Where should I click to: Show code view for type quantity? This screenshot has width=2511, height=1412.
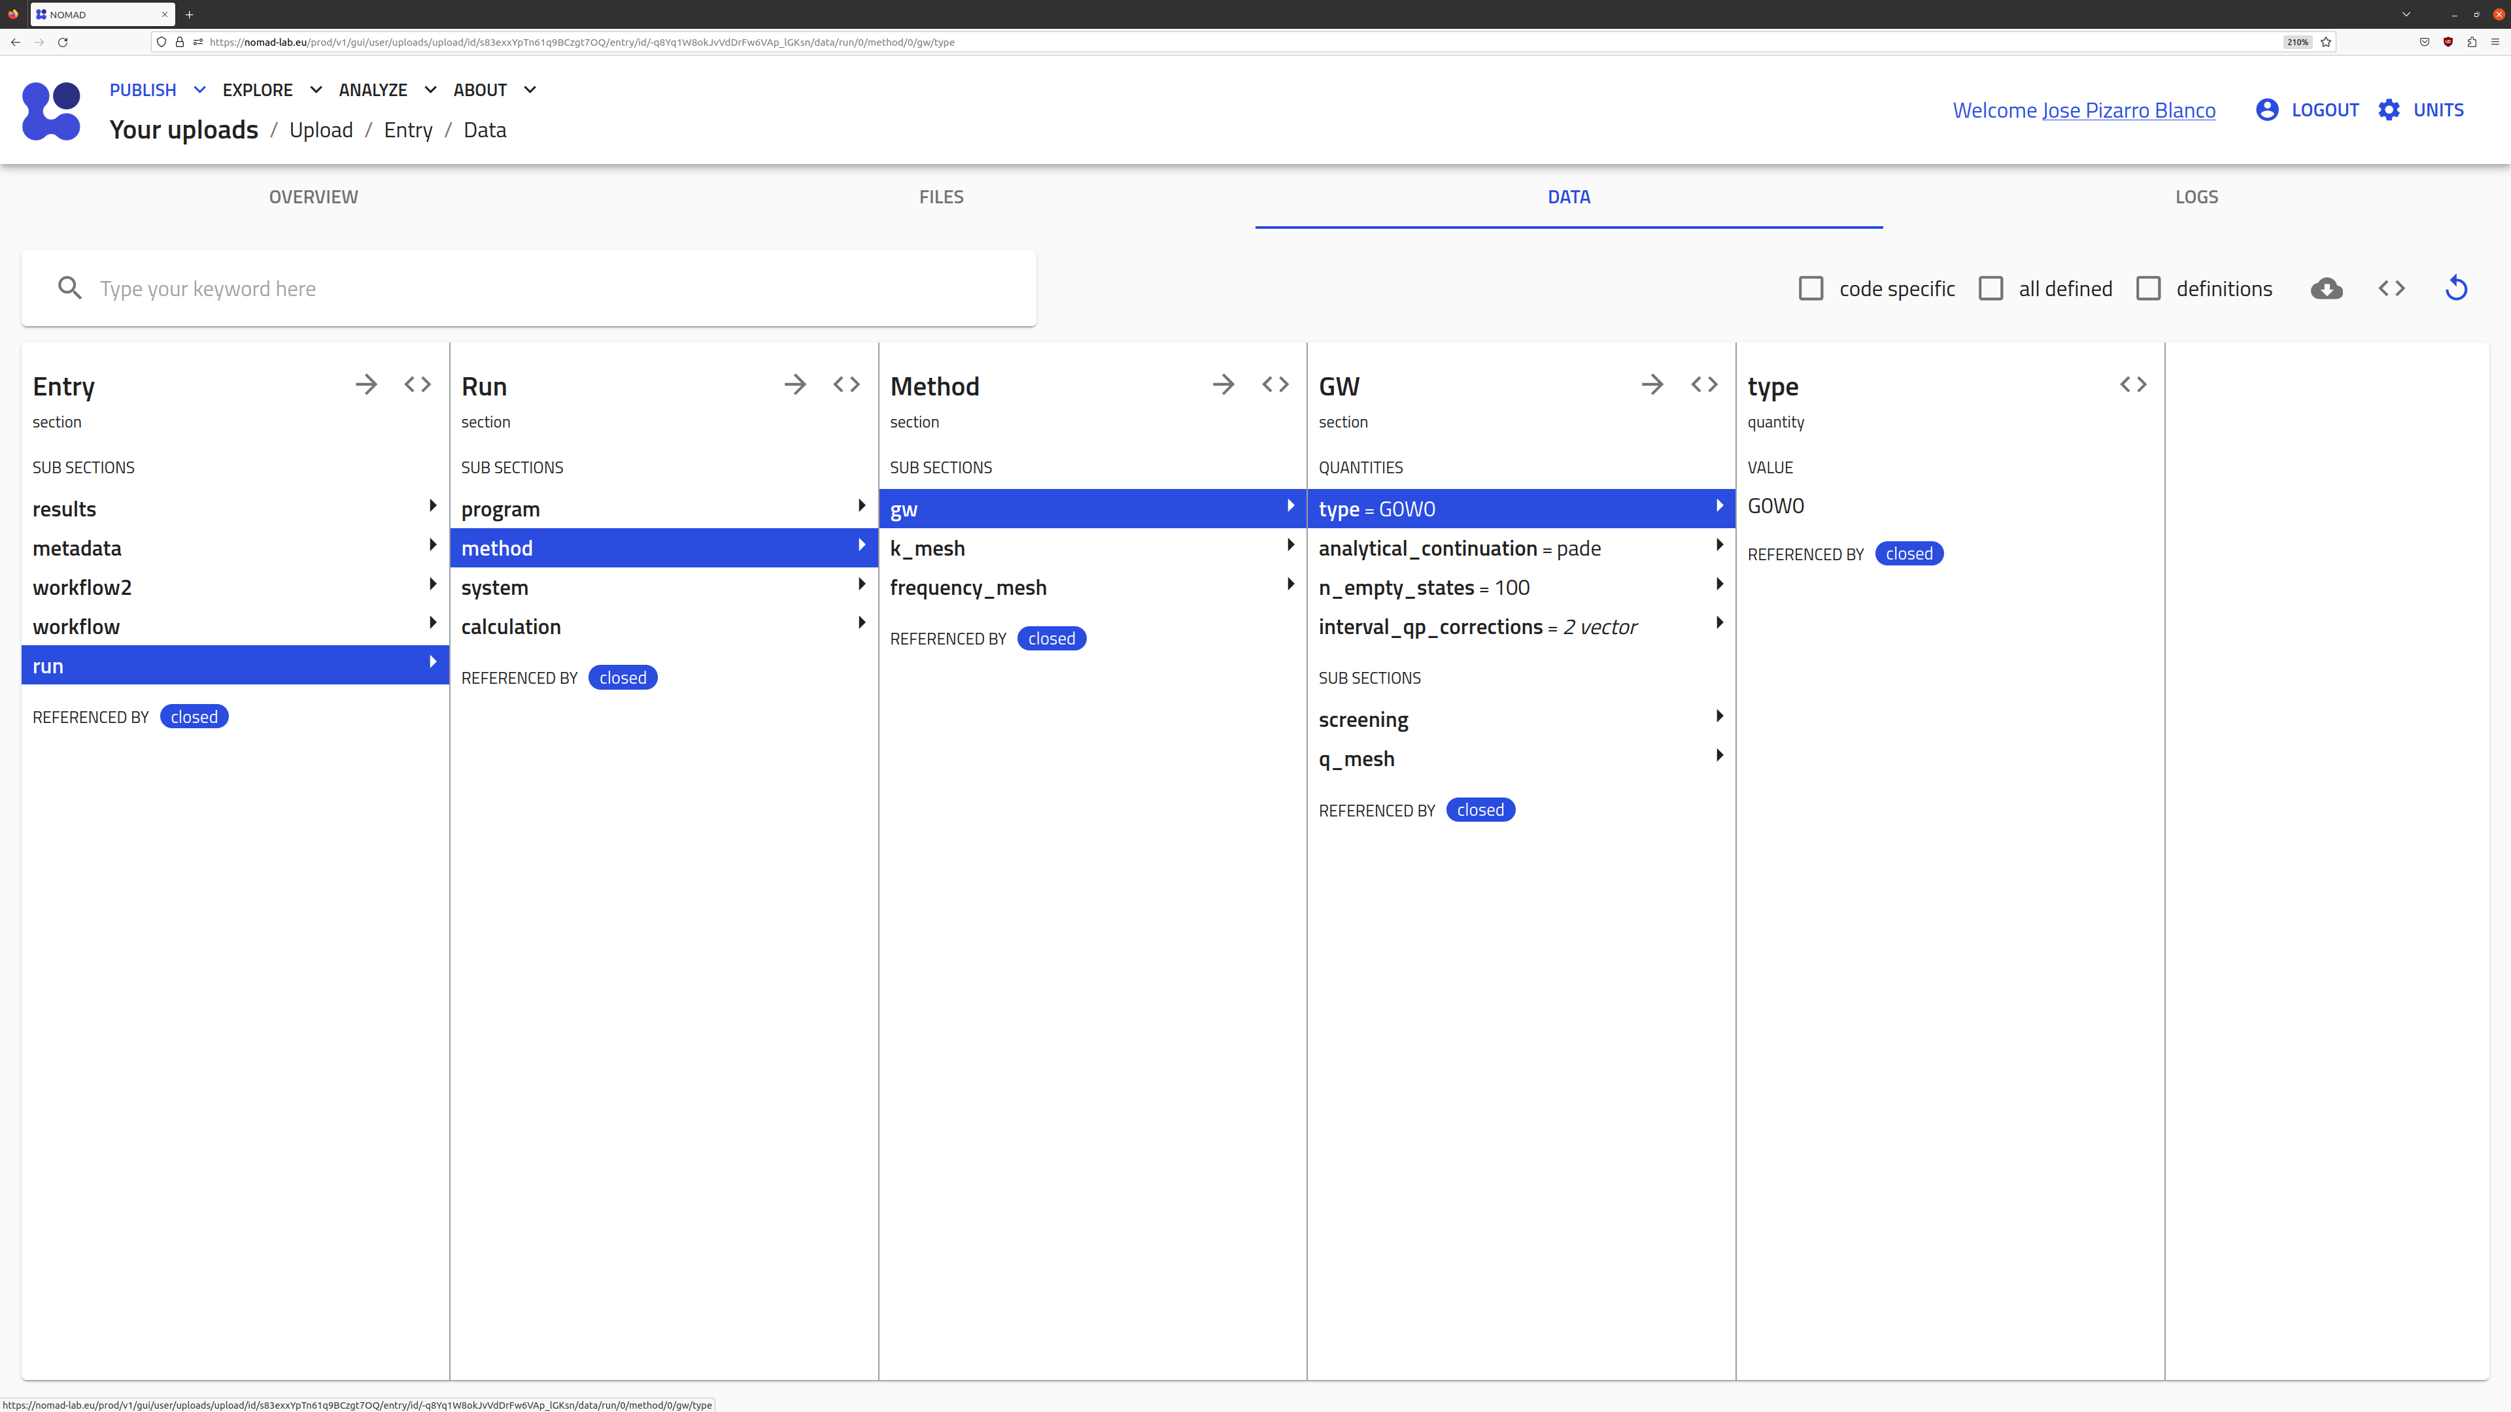tap(2133, 385)
